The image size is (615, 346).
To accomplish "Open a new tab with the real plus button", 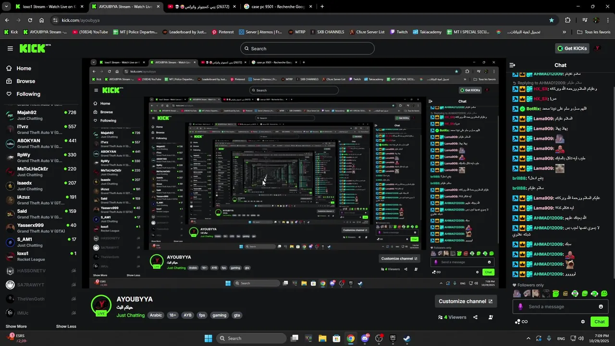I will coord(322,7).
